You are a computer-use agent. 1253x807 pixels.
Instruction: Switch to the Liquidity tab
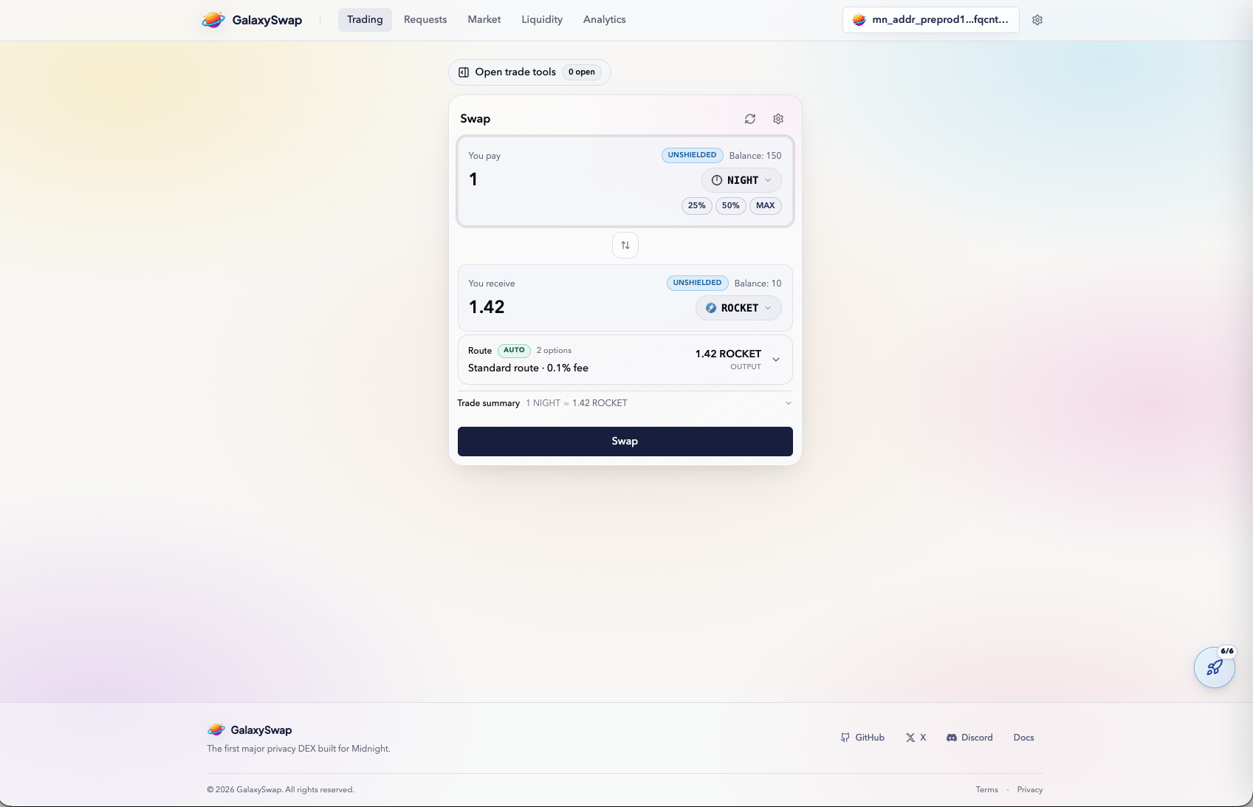click(x=542, y=20)
